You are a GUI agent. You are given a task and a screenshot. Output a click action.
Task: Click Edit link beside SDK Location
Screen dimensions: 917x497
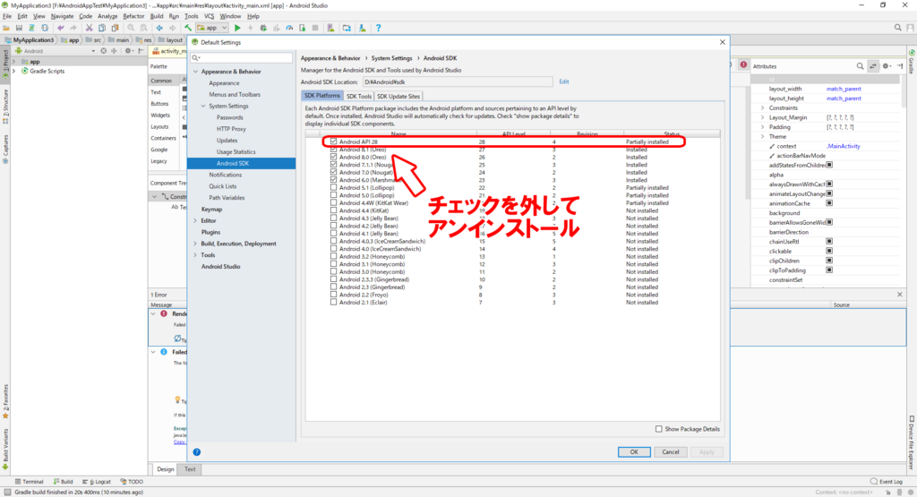564,81
